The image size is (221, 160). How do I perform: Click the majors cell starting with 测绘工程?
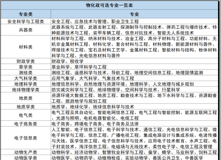[x=134, y=73]
